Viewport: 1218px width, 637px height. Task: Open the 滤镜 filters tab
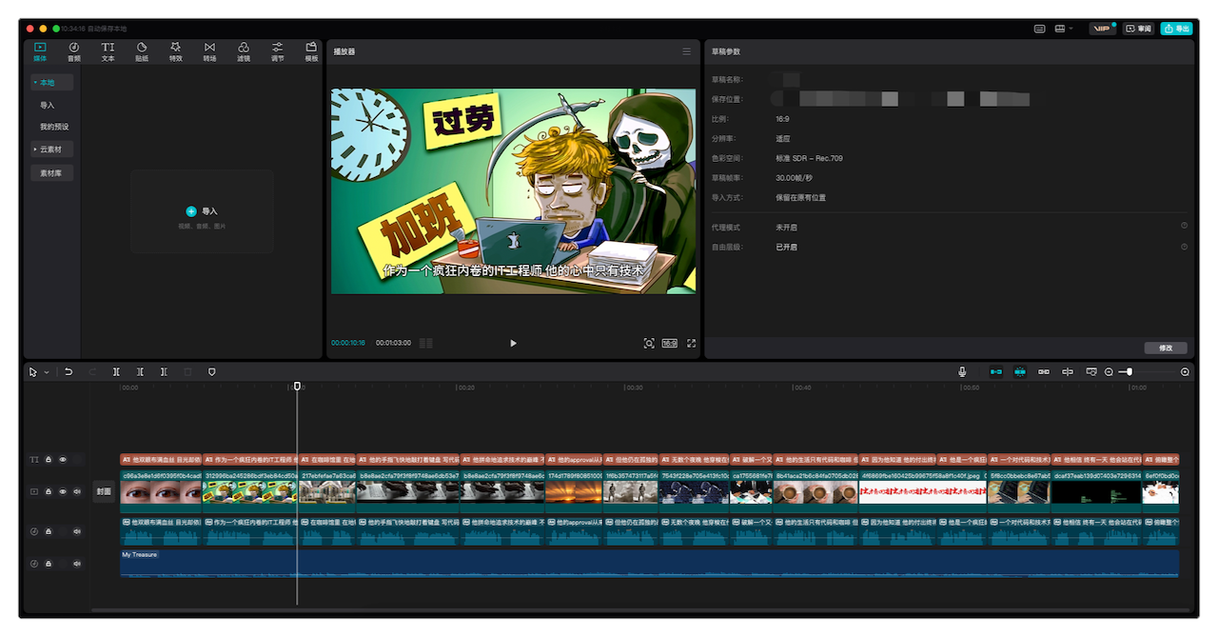244,51
